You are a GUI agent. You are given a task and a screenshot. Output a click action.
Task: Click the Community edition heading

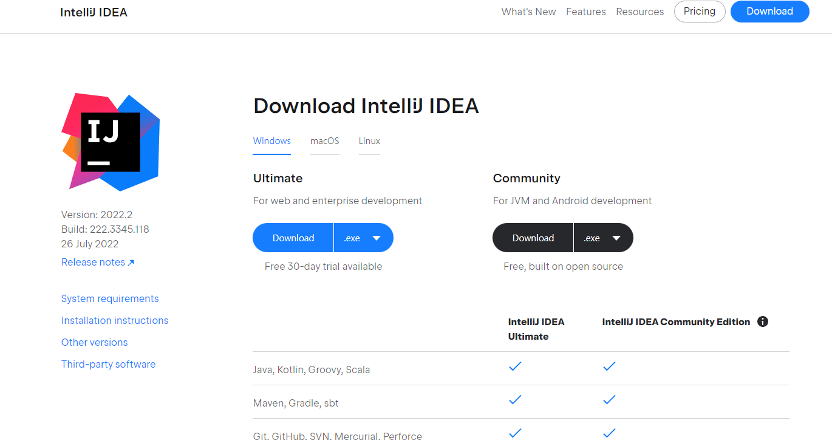click(527, 178)
